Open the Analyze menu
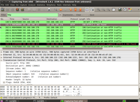 pyautogui.click(x=32, y=5)
